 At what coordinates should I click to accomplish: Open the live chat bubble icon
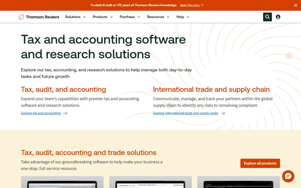coord(288,176)
